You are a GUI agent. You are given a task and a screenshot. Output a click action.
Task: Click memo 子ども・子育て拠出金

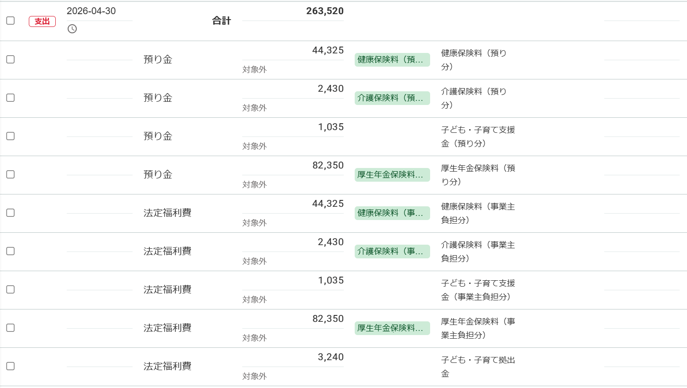click(478, 367)
